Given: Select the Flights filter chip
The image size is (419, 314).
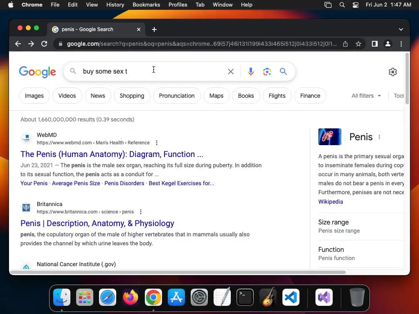Looking at the screenshot, I should (277, 96).
